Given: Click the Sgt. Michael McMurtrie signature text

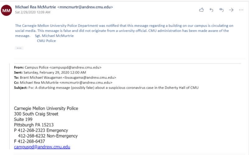Looking at the screenshot, I should click(x=54, y=36).
